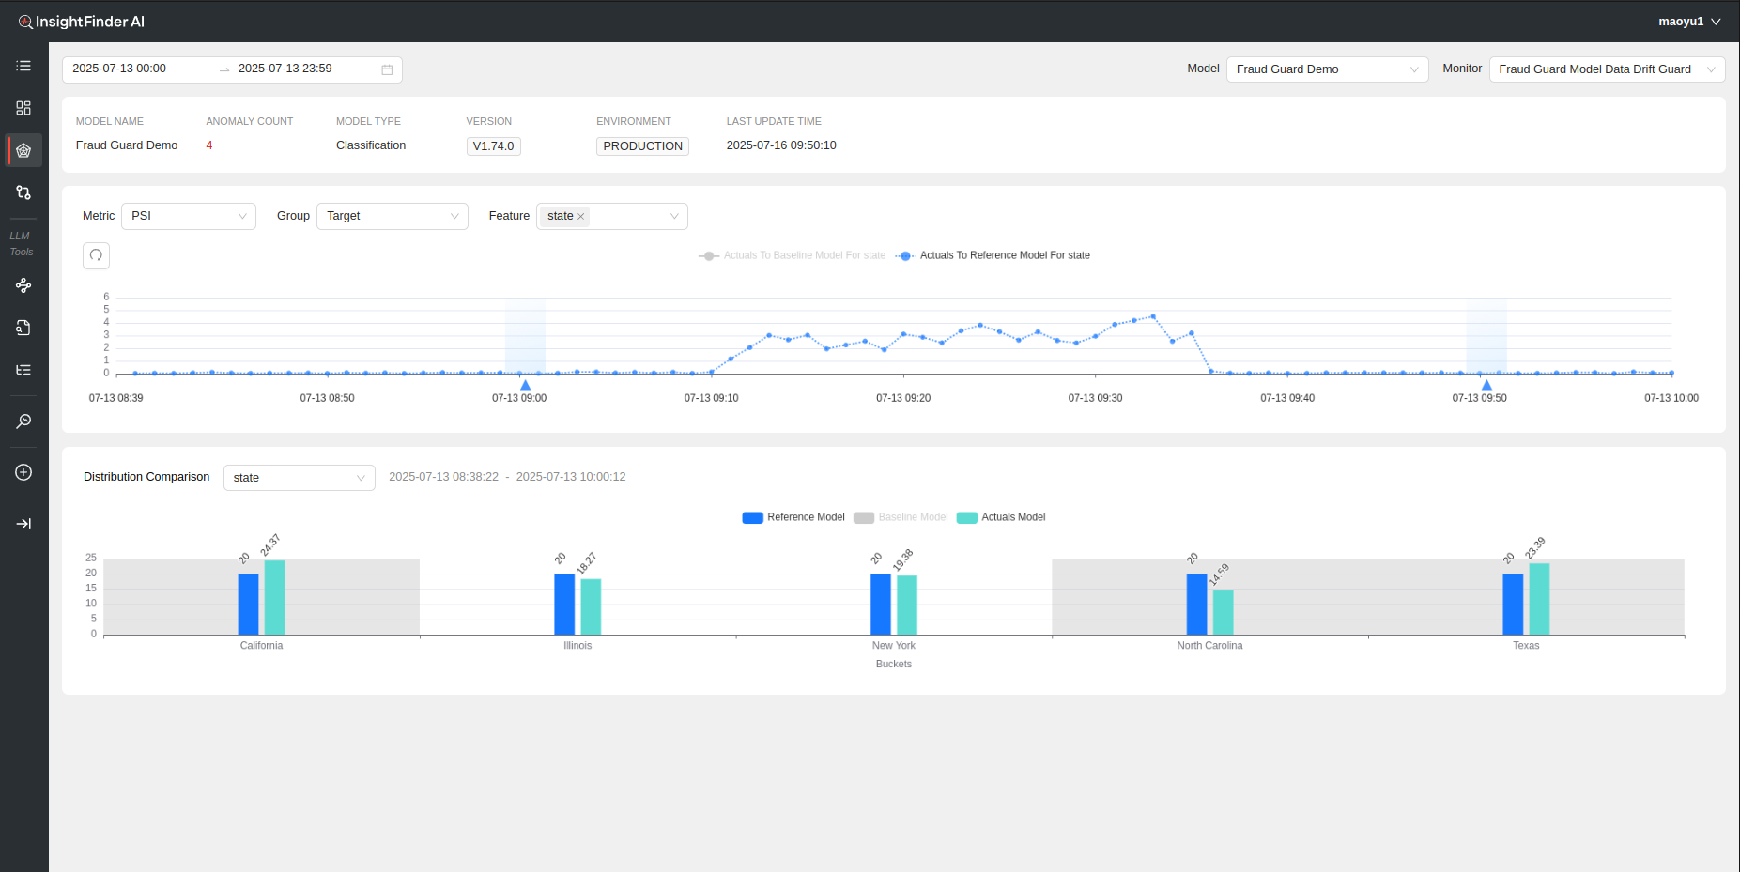
Task: Click the magnifier analysis icon in sidebar
Action: [23, 421]
